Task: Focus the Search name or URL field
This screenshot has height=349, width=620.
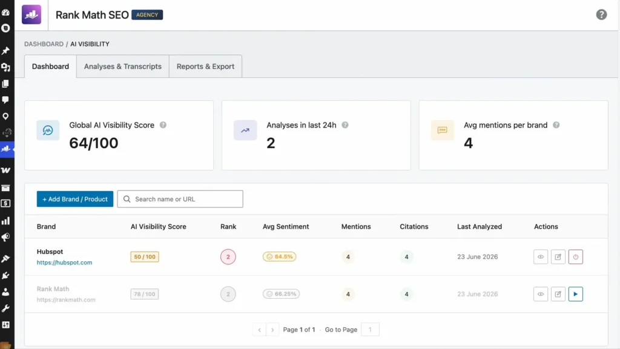Action: point(180,199)
